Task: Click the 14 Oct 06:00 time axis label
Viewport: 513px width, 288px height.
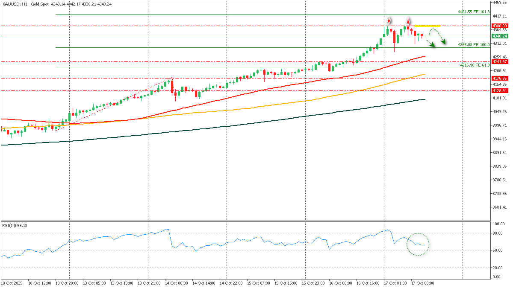Action: coord(175,282)
